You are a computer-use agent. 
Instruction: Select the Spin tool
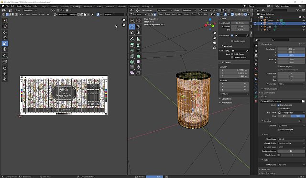[x=132, y=62]
